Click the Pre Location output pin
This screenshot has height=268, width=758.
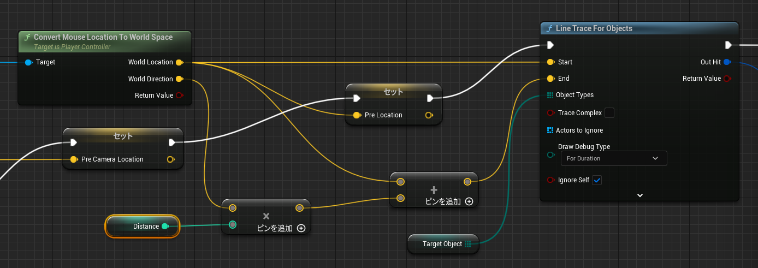429,115
